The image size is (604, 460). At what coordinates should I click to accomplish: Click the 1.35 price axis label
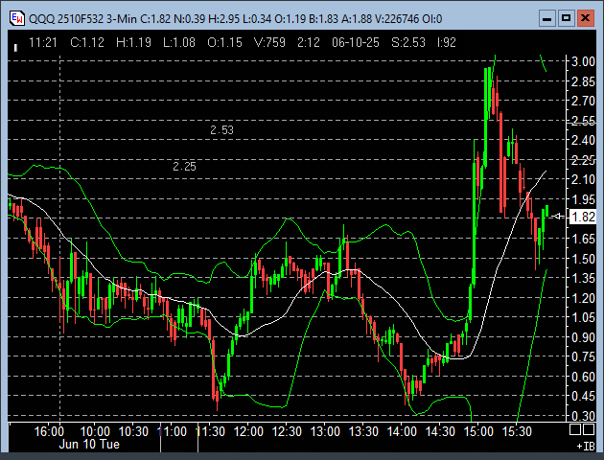click(x=583, y=278)
